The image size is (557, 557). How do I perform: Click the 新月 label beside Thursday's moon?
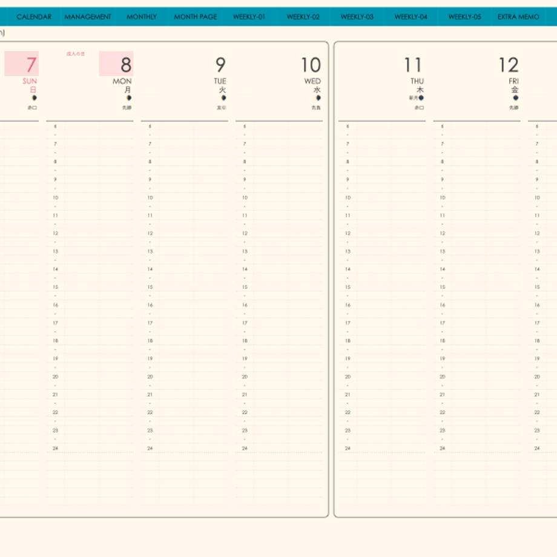tap(413, 97)
